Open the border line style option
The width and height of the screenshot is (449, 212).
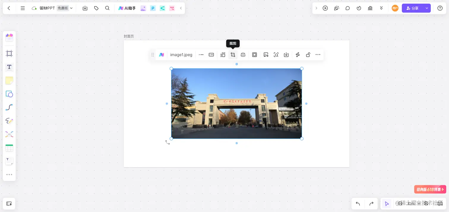(x=201, y=55)
